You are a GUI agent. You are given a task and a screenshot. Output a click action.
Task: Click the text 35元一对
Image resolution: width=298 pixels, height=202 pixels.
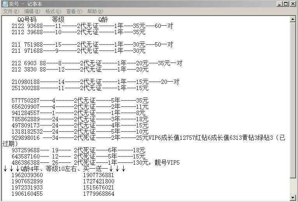coord(170,63)
